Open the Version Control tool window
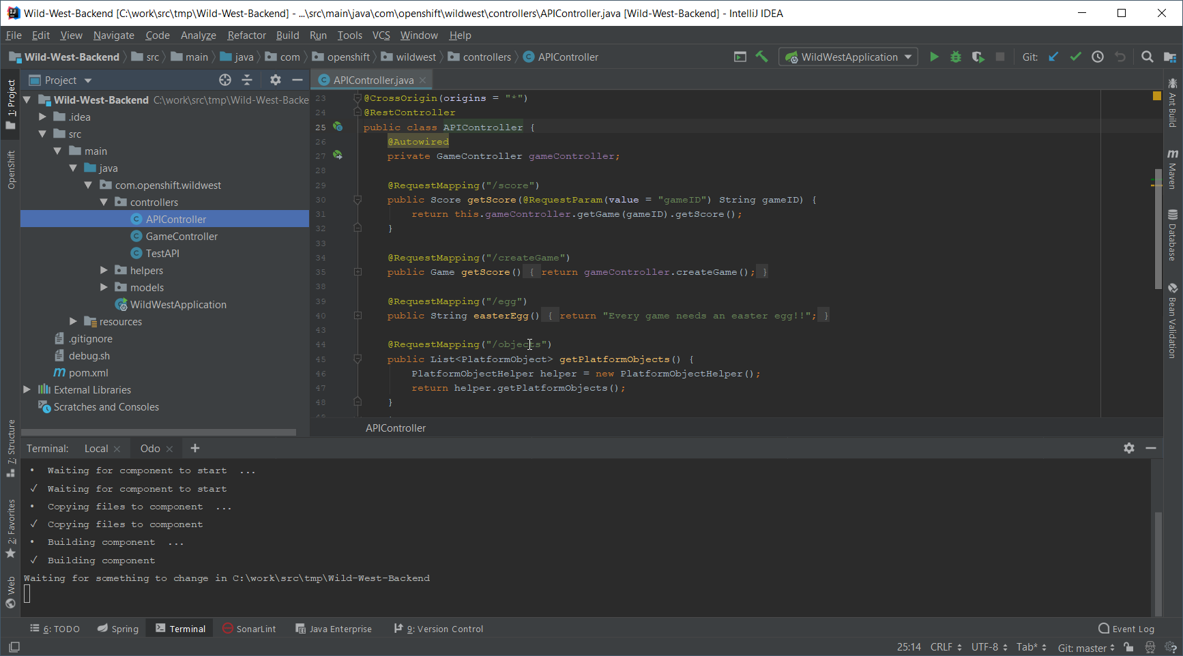 point(439,629)
